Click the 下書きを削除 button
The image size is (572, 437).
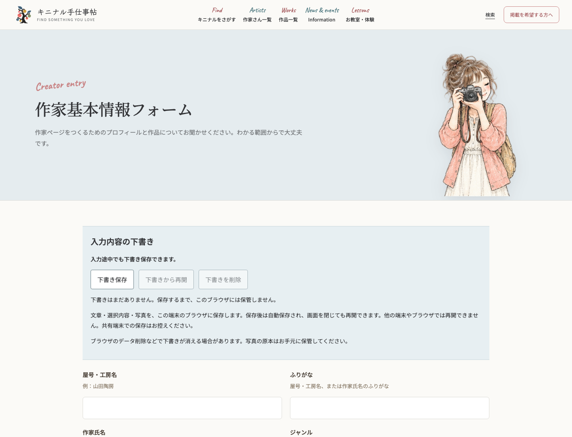(223, 280)
